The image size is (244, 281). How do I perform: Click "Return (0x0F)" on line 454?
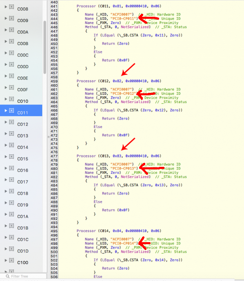pyautogui.click(x=115, y=60)
